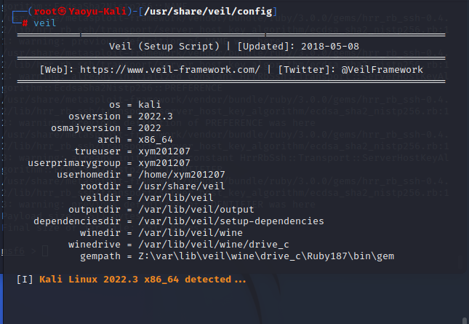Click the @VeilFramework Twitter handle
This screenshot has height=324, width=469.
point(382,70)
